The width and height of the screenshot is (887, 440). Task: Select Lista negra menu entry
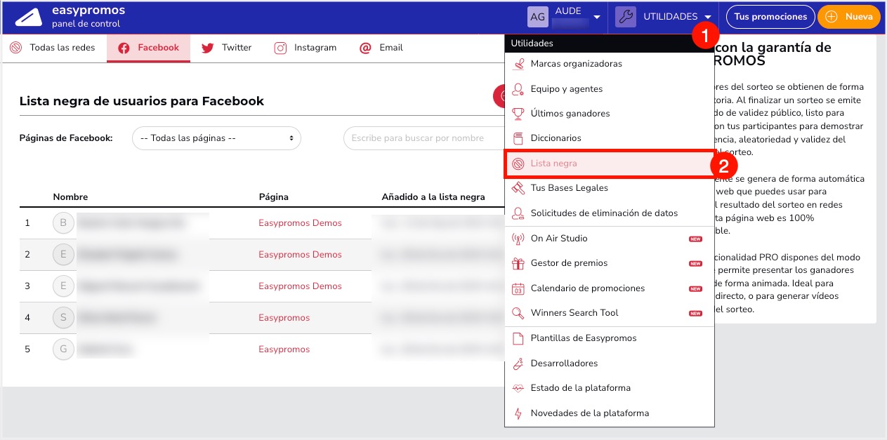click(610, 164)
